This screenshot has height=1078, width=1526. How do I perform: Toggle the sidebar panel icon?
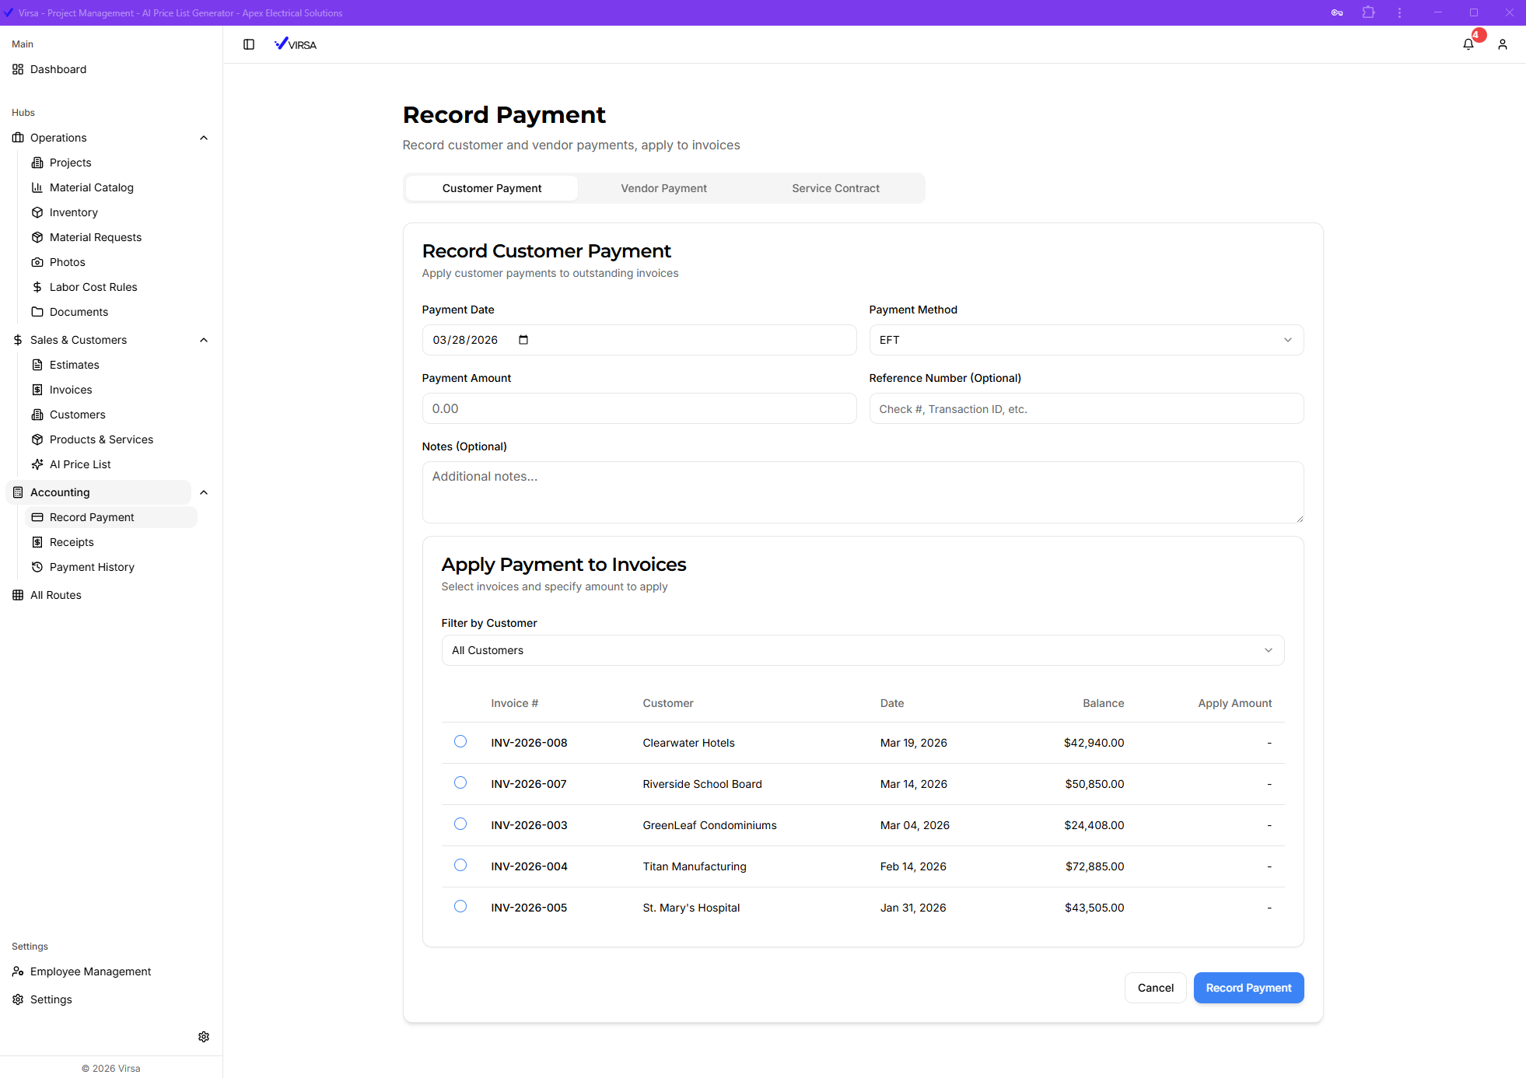(249, 44)
